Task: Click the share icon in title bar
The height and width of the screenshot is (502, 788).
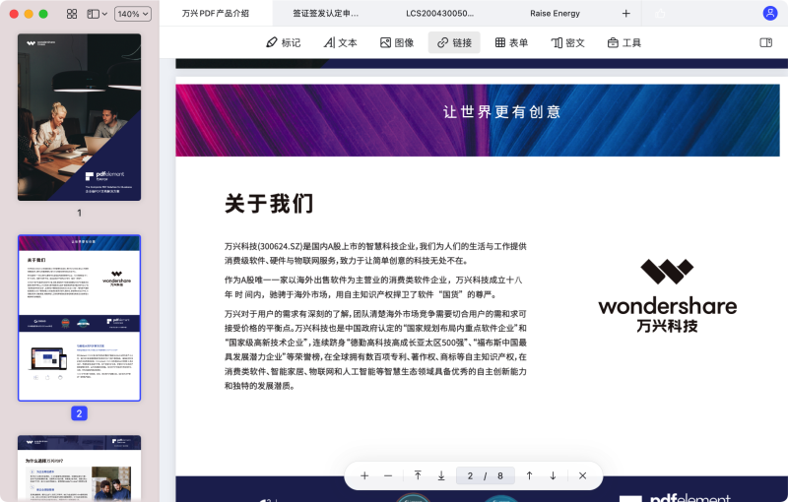Action: (x=660, y=14)
